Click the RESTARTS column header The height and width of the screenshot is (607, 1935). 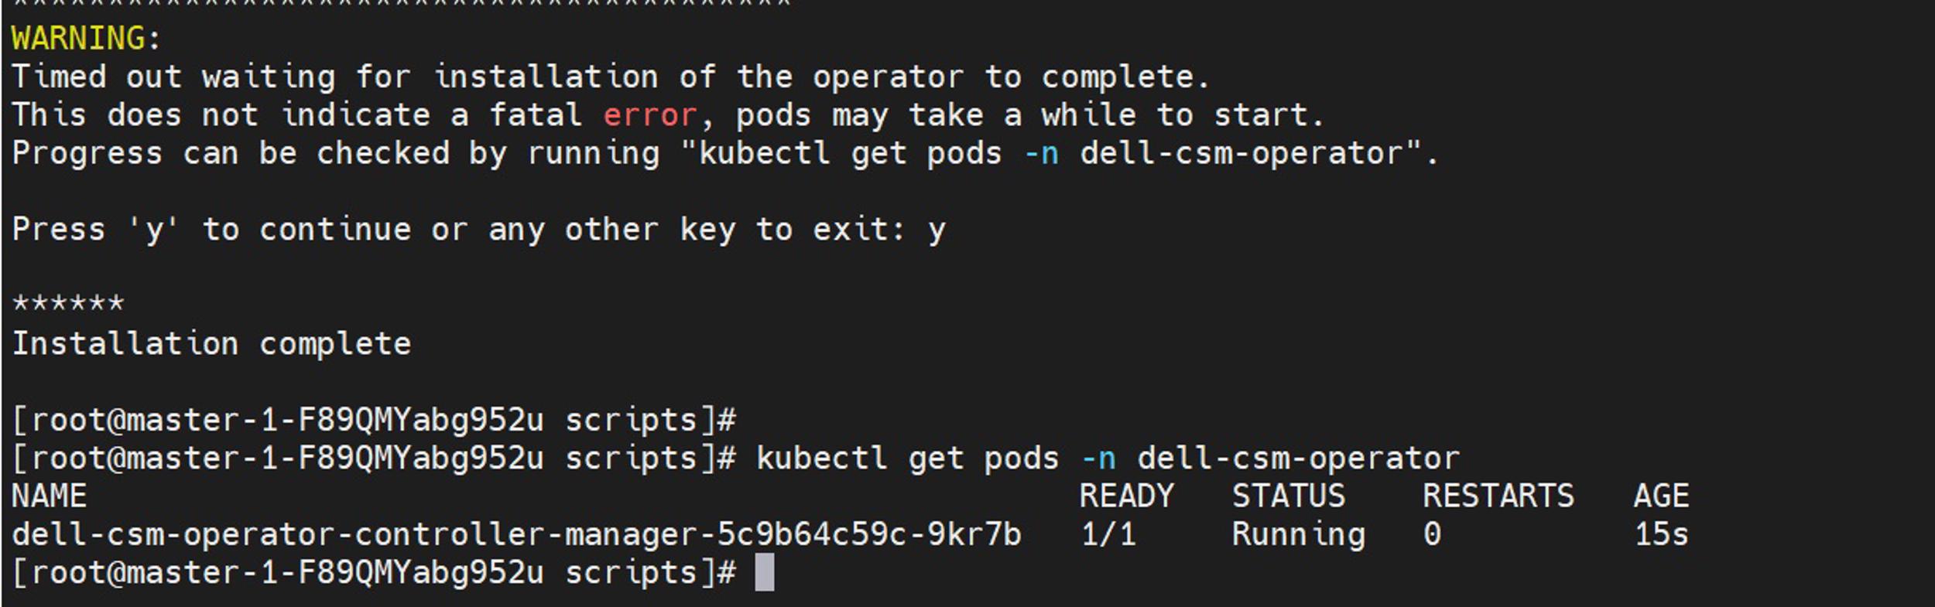(x=1498, y=496)
